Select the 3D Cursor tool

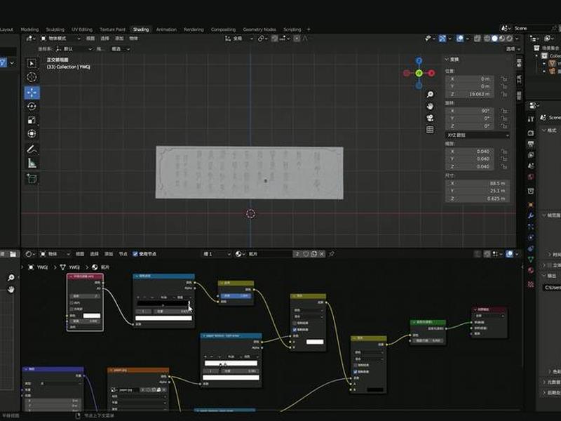(x=32, y=77)
